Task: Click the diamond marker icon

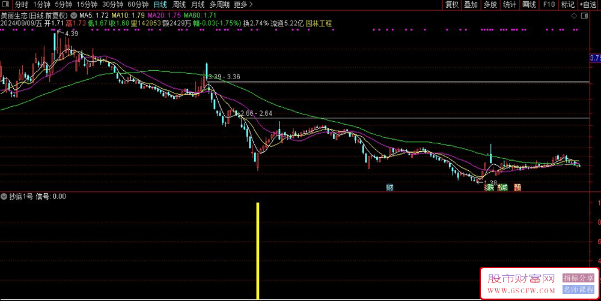Action: tap(574, 16)
